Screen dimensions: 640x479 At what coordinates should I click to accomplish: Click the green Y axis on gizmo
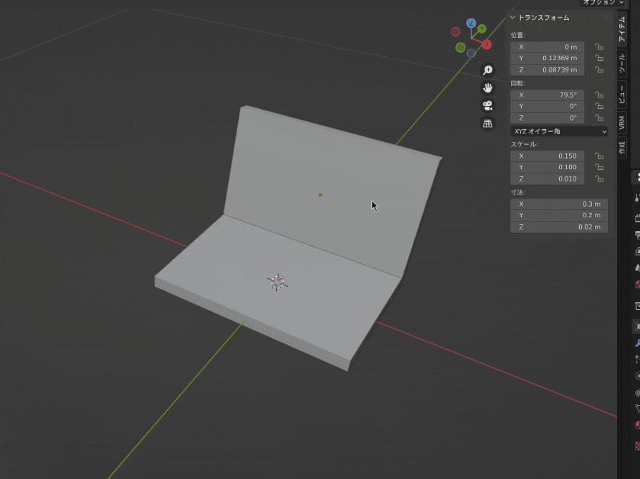click(482, 29)
